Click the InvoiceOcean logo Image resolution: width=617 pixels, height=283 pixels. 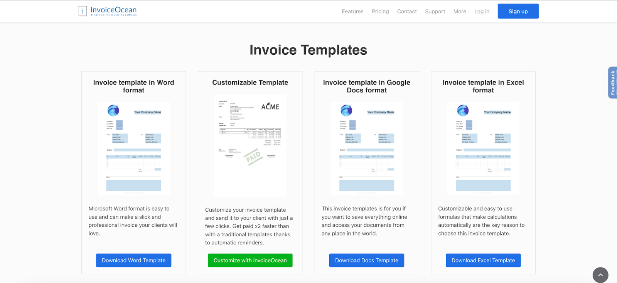click(x=107, y=11)
